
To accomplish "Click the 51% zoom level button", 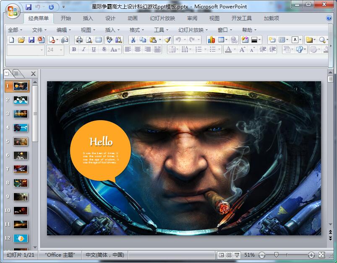I will [249, 255].
